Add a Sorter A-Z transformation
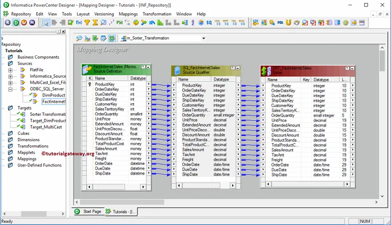Viewport: 391px width, 225px height. point(193,23)
